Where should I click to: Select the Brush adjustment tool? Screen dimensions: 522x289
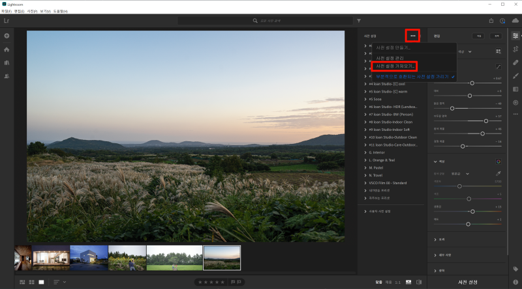[515, 76]
